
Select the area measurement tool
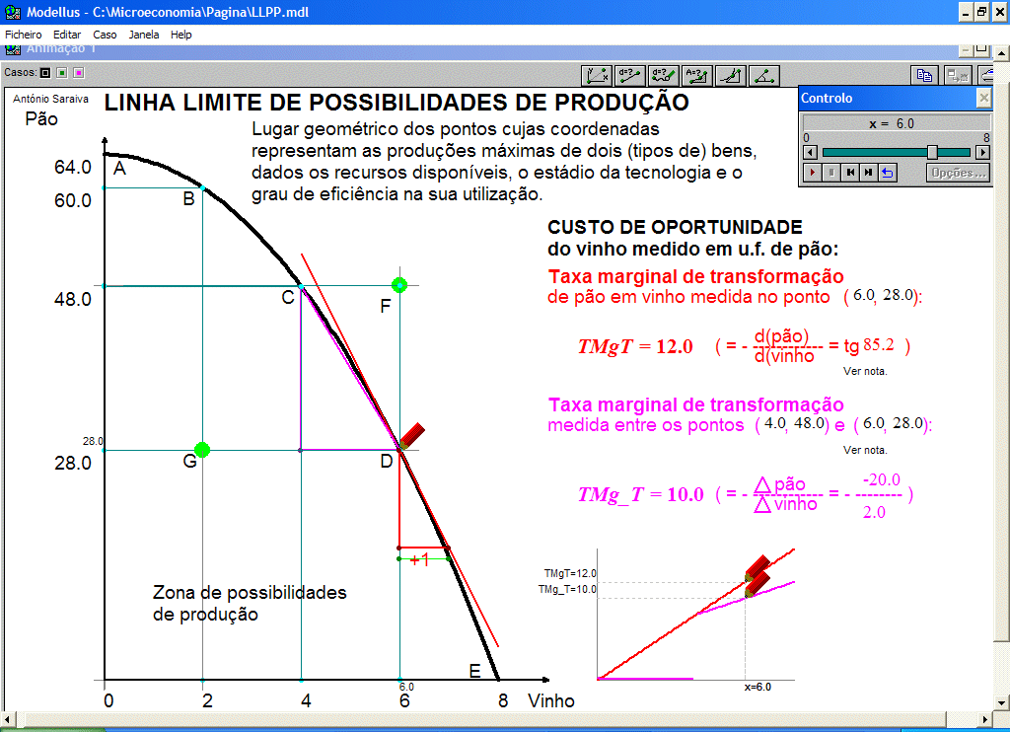(x=697, y=74)
